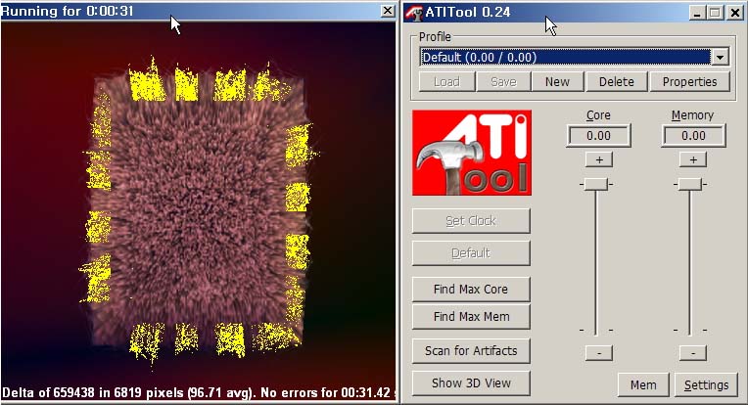
Task: Decrease Core clock with minus button
Action: pyautogui.click(x=599, y=353)
